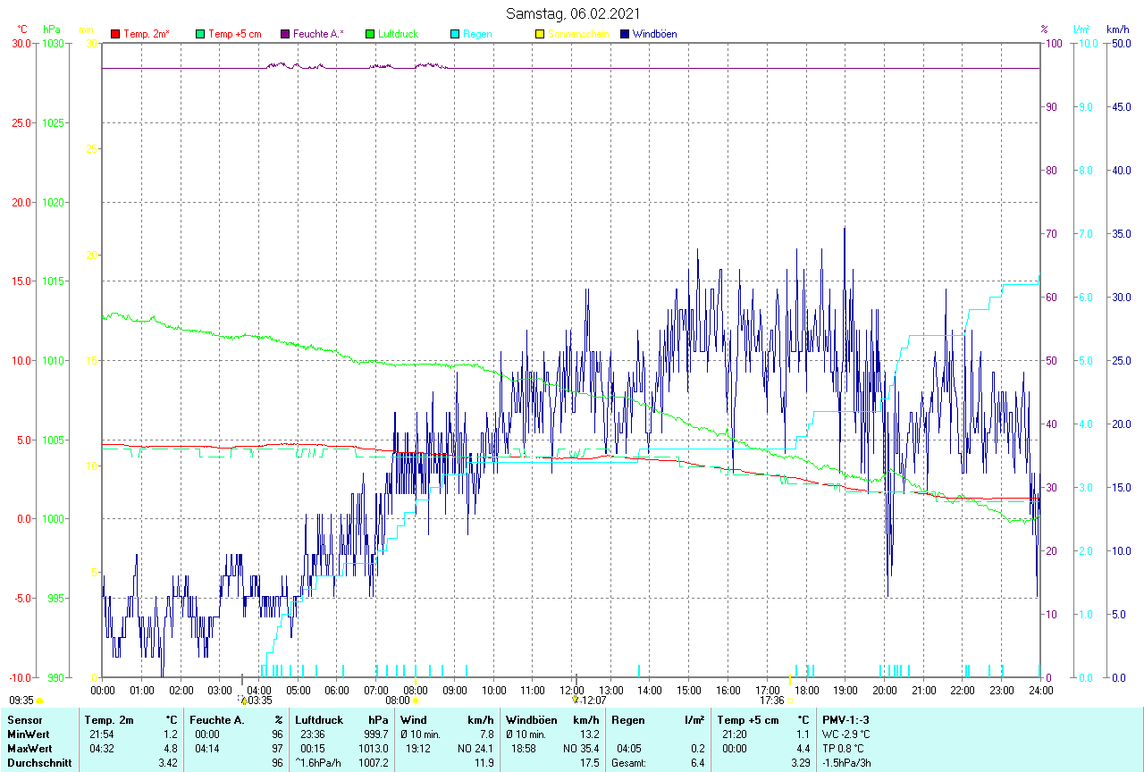Click the WC -2.9 °C wind chill value
The image size is (1144, 772).
tap(847, 734)
